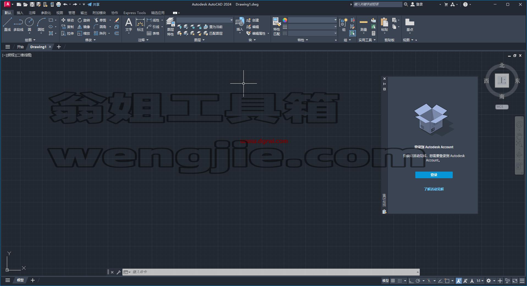Viewport: 527px width, 286px height.
Task: Toggle clean screen icon in status bar
Action: pos(515,281)
